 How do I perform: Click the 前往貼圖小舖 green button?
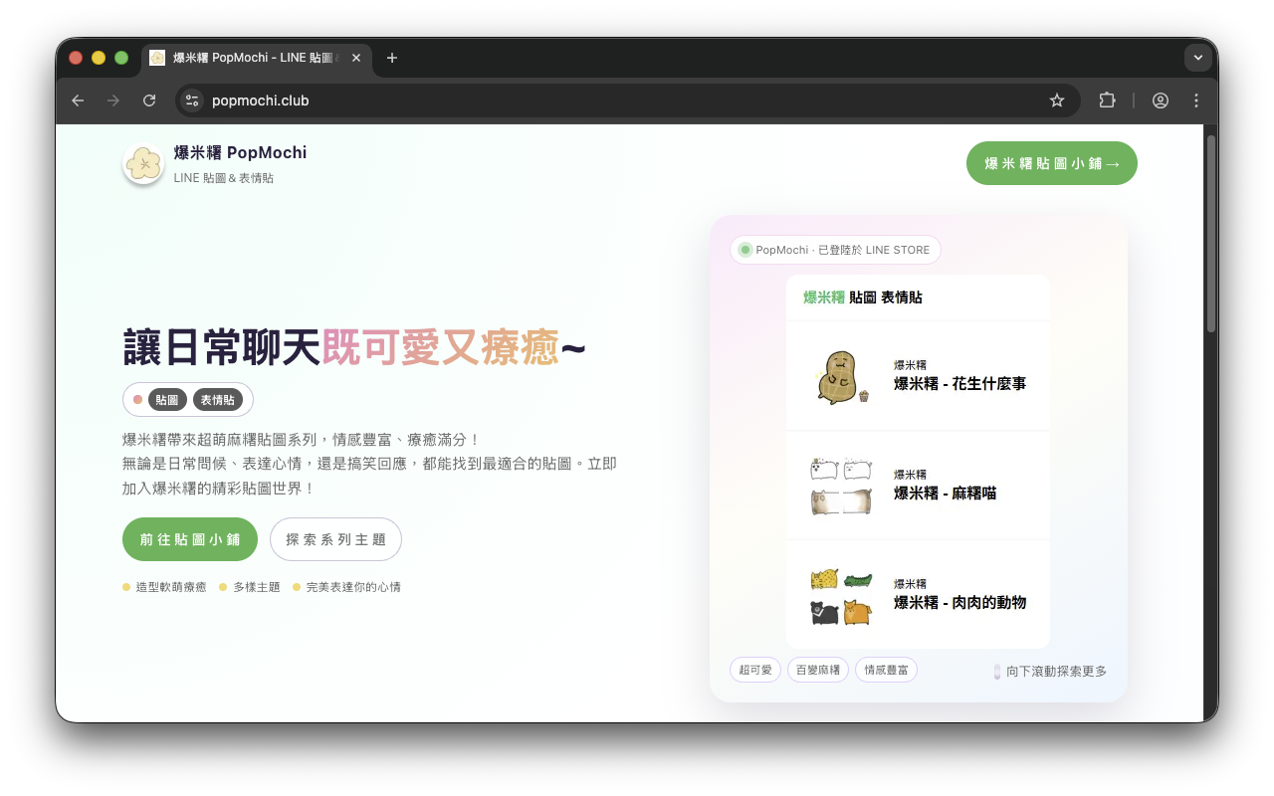point(190,539)
